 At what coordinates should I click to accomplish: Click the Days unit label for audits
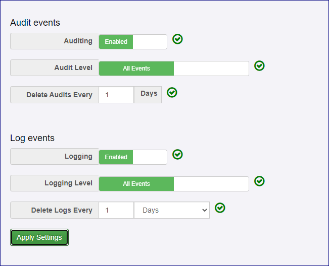click(x=149, y=94)
